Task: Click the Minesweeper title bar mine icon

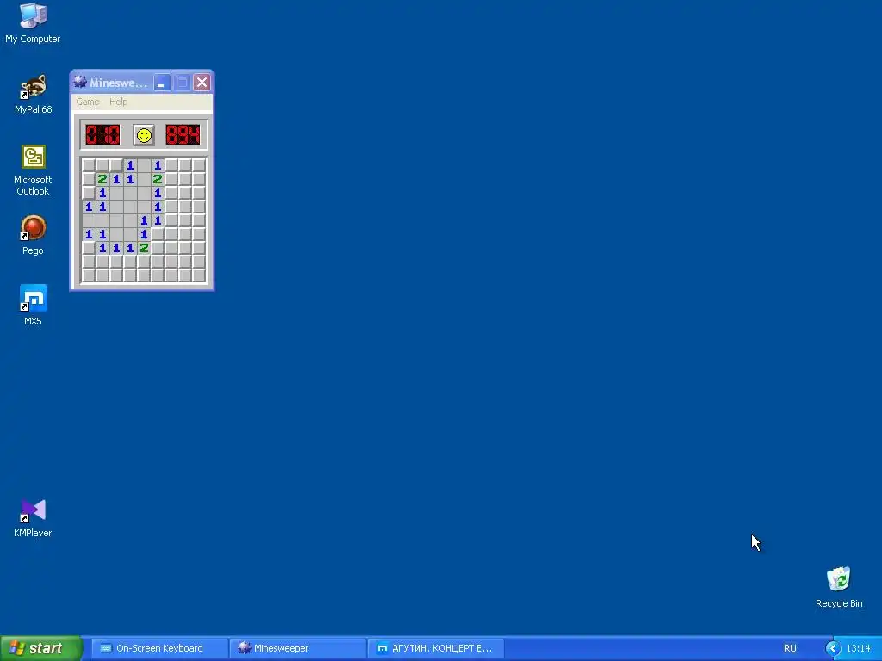Action: (x=80, y=82)
